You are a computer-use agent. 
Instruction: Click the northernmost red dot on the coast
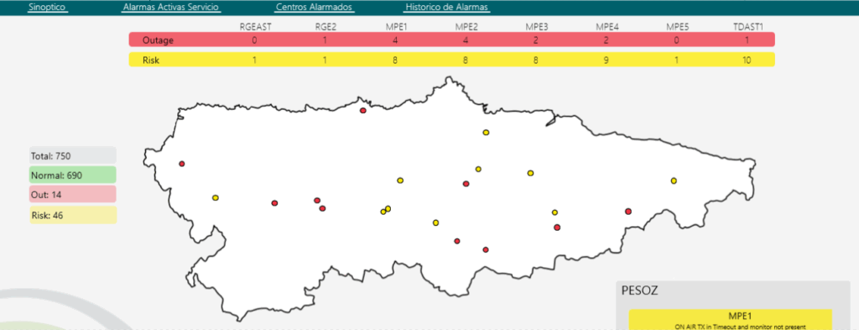pyautogui.click(x=362, y=111)
